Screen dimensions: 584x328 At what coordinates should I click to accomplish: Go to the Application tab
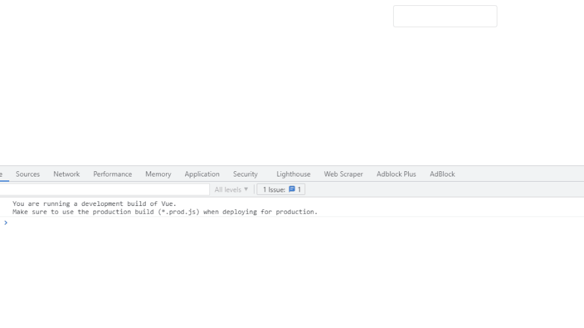click(x=202, y=174)
